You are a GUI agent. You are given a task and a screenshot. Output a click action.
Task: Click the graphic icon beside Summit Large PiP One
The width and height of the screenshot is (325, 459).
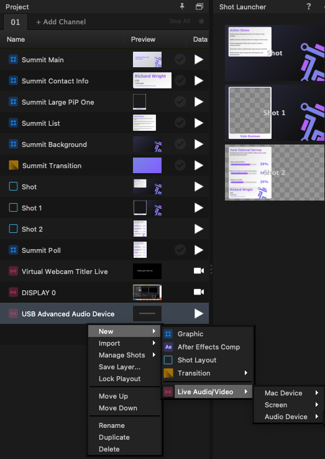pos(14,102)
